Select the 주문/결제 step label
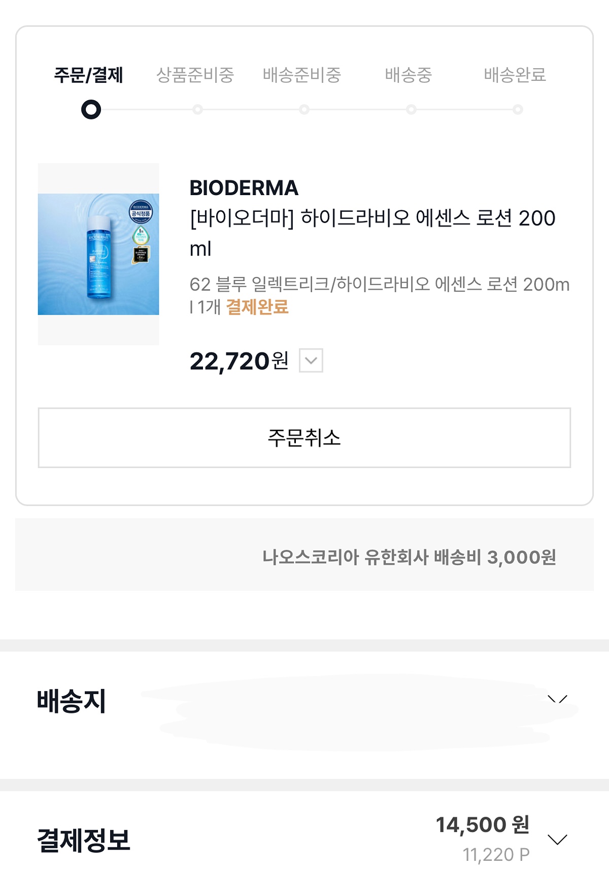This screenshot has height=874, width=609. click(89, 75)
